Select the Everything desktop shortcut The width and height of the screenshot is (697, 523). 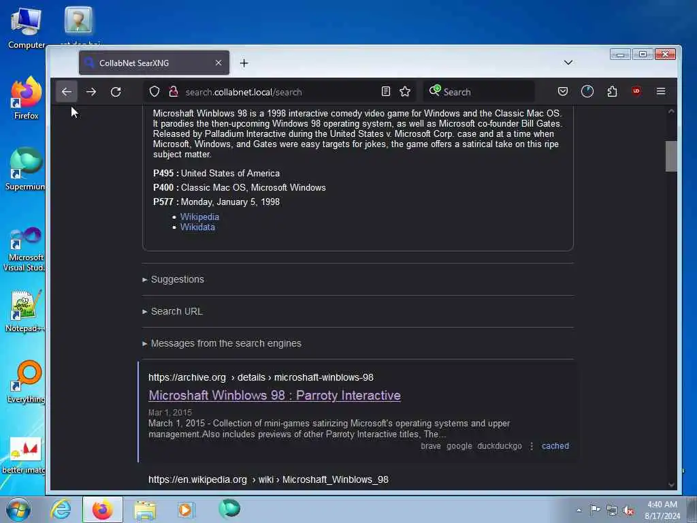click(x=26, y=381)
